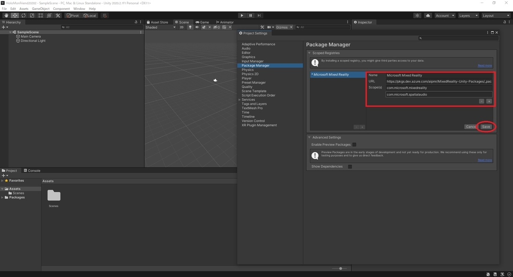
Task: Check Show Dependencies checkbox
Action: [350, 167]
